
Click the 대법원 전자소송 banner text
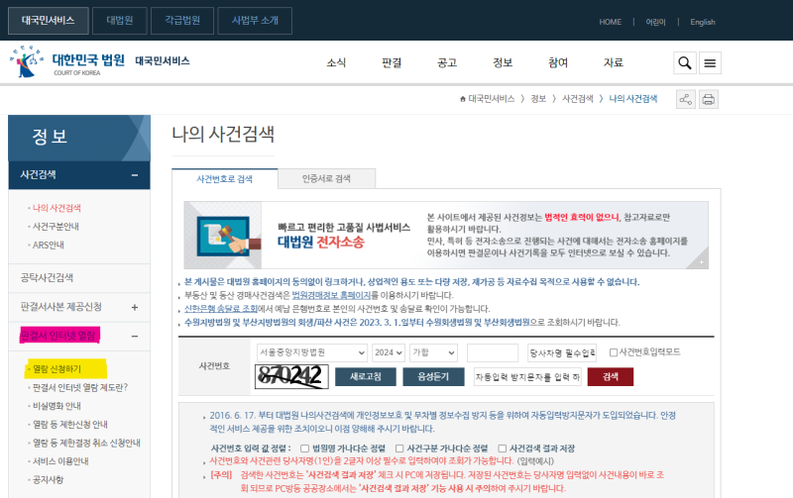click(320, 243)
